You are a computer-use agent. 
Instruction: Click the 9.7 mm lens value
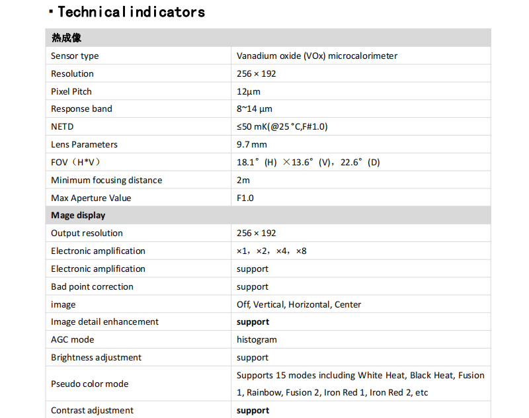coord(252,144)
